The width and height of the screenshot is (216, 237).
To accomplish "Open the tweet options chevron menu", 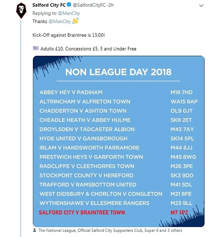I will 201,6.
